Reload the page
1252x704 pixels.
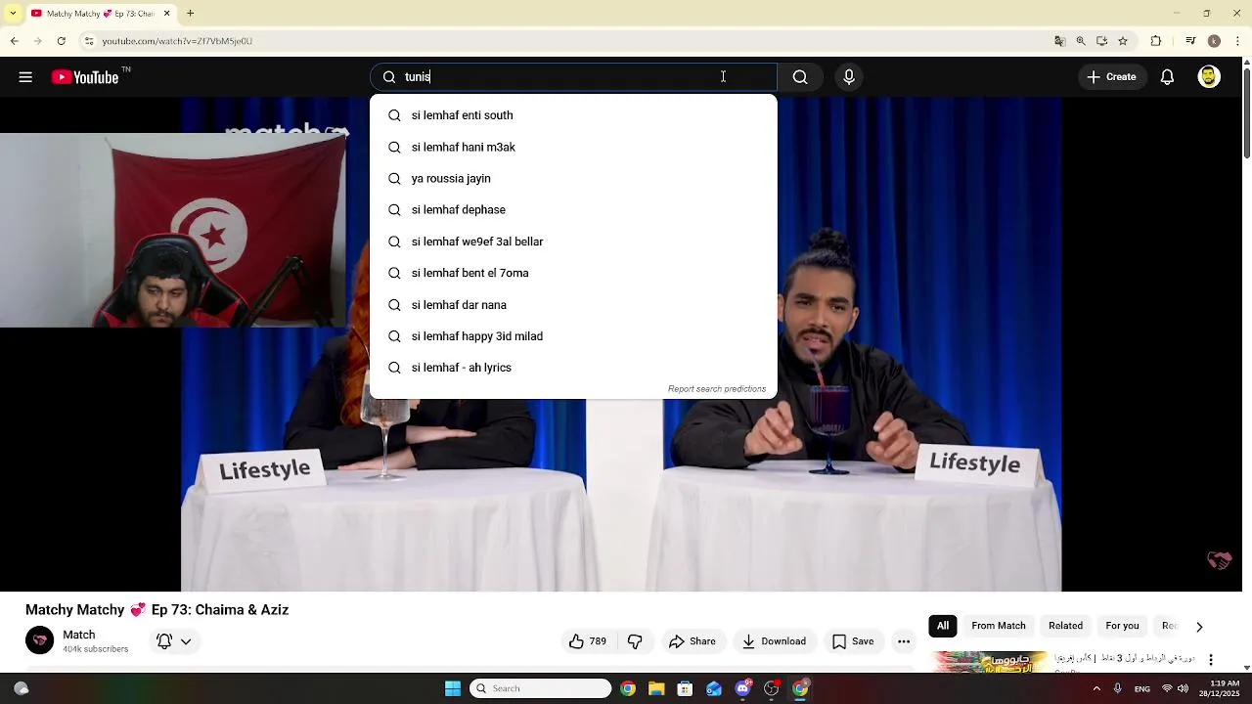click(x=62, y=41)
